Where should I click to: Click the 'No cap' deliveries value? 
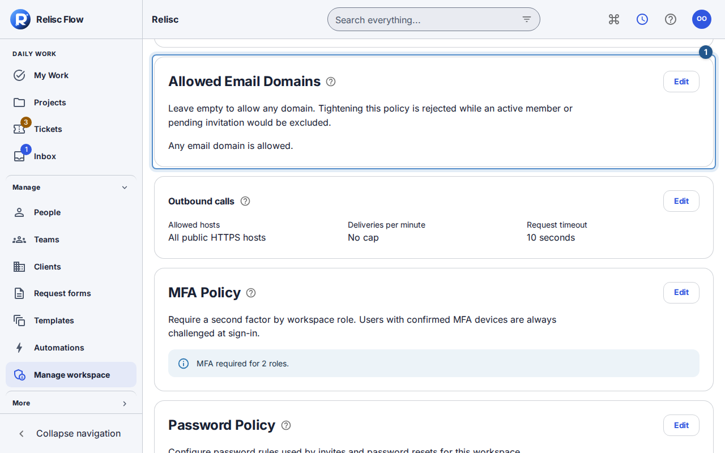coord(363,238)
